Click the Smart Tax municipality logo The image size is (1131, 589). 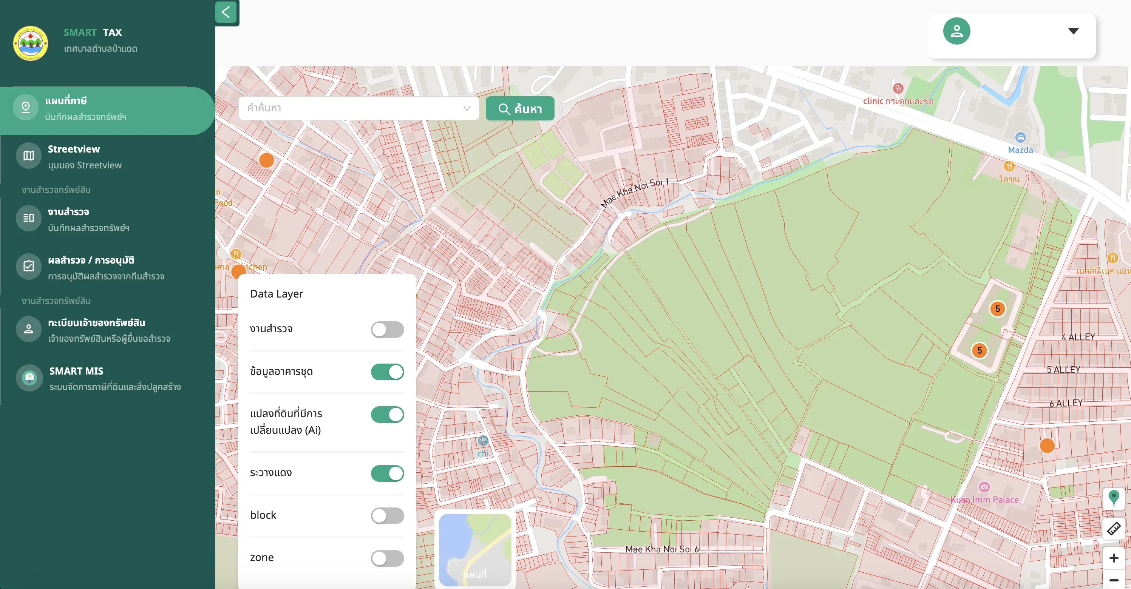click(x=30, y=43)
